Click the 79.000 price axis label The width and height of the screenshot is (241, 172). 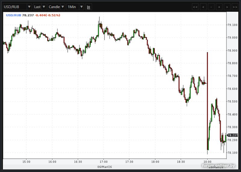[232, 38]
